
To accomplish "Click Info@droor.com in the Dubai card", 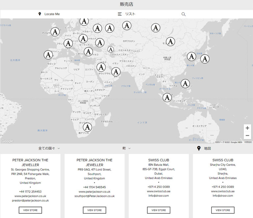I will click(x=158, y=196).
